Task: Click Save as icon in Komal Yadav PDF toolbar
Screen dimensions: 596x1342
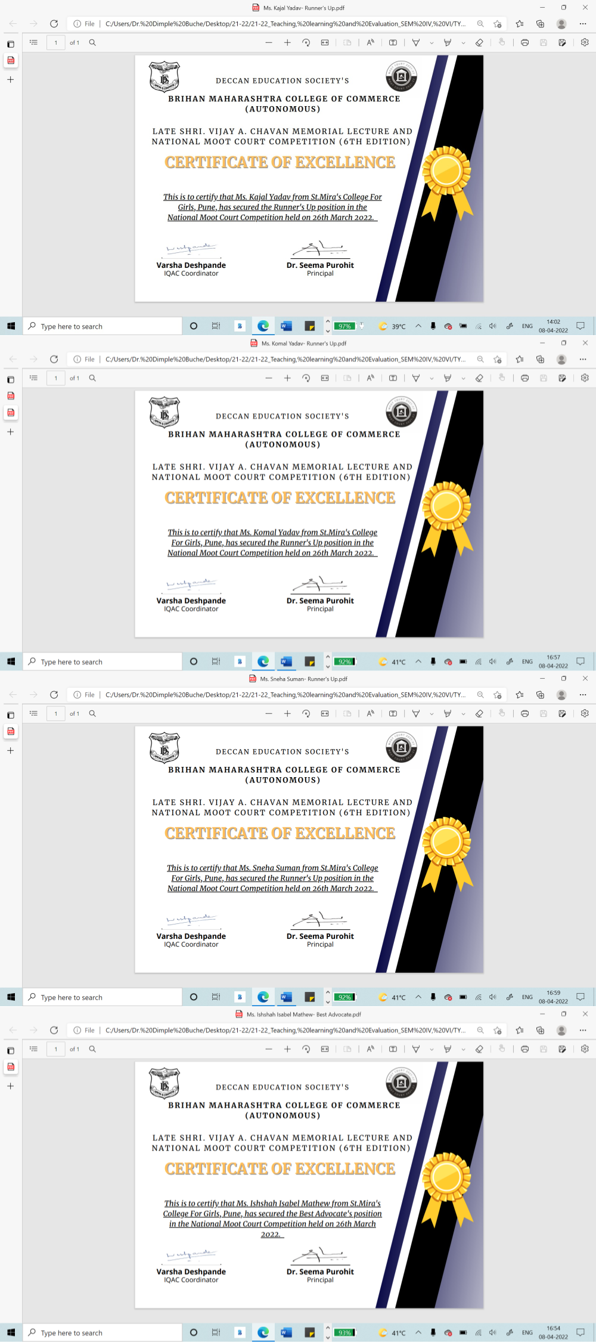Action: [x=562, y=378]
